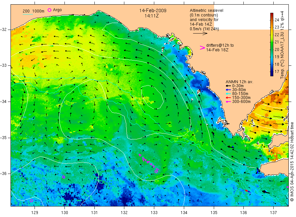Screen dimensions: 296x217
Task: Click the cyan 200 1000m depth contour line sample
Action: 28,14
